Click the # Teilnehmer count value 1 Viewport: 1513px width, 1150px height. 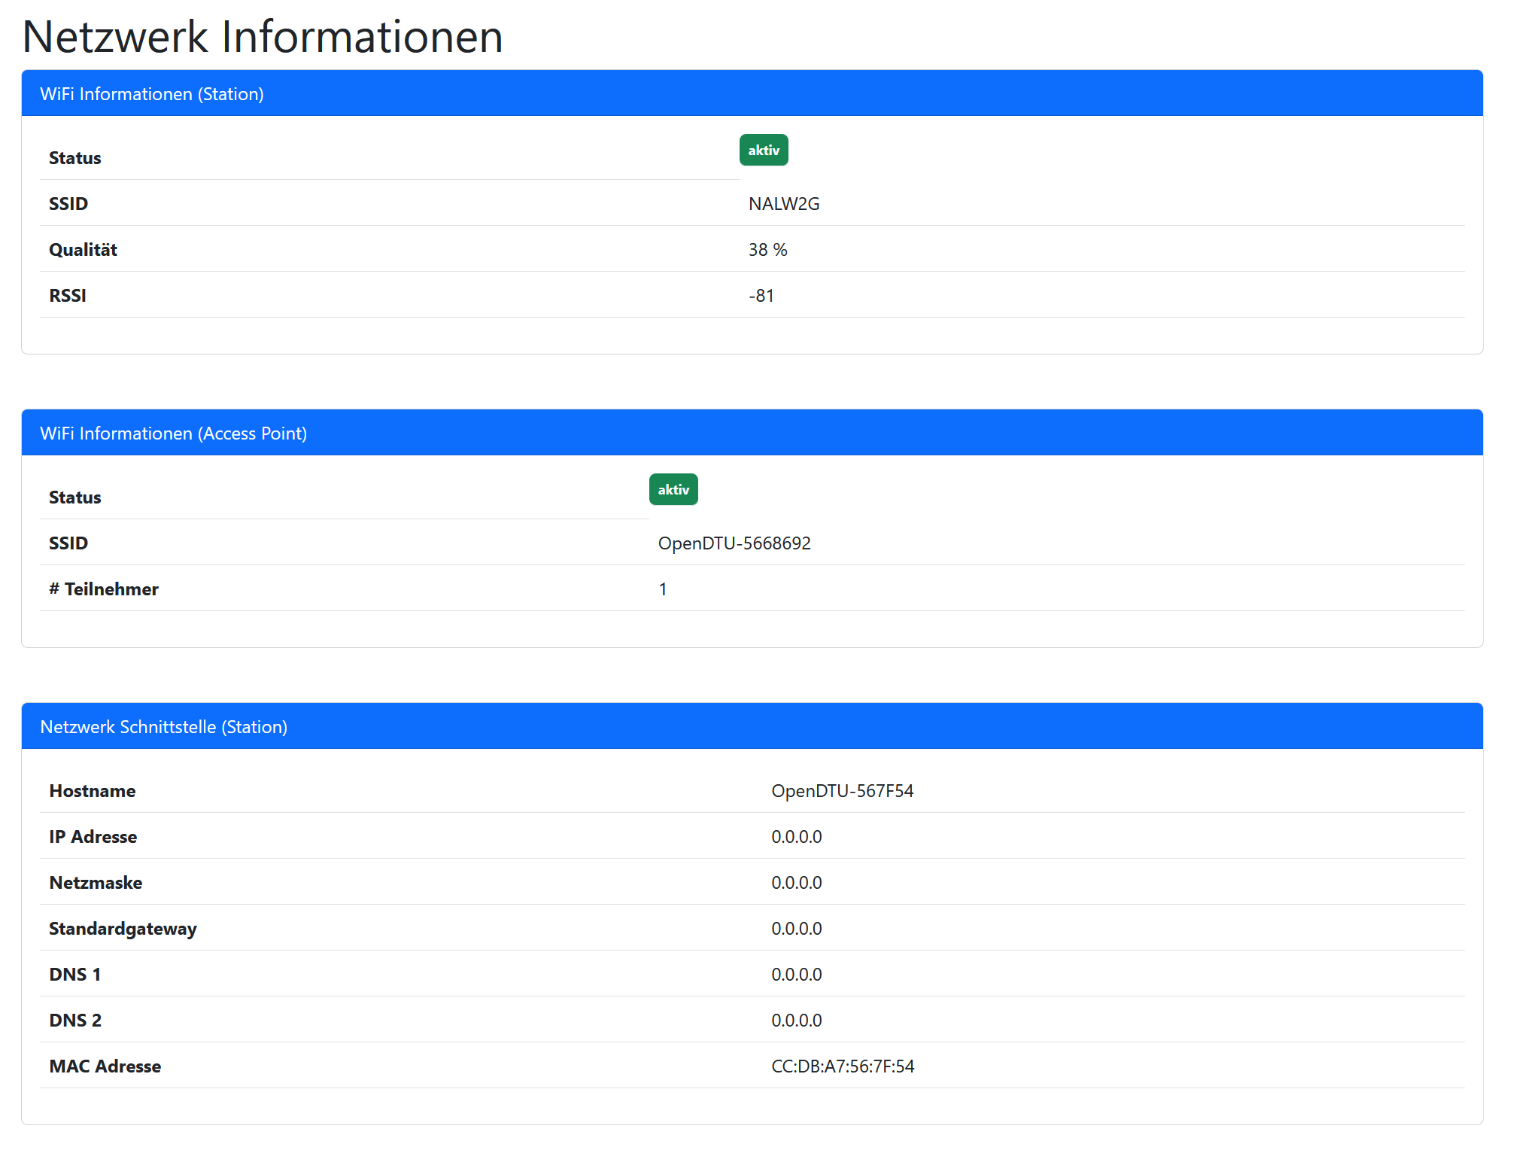point(662,589)
